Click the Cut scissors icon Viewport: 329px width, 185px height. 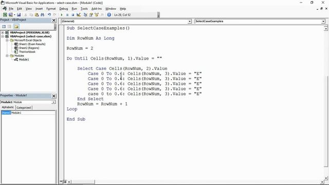click(x=26, y=15)
